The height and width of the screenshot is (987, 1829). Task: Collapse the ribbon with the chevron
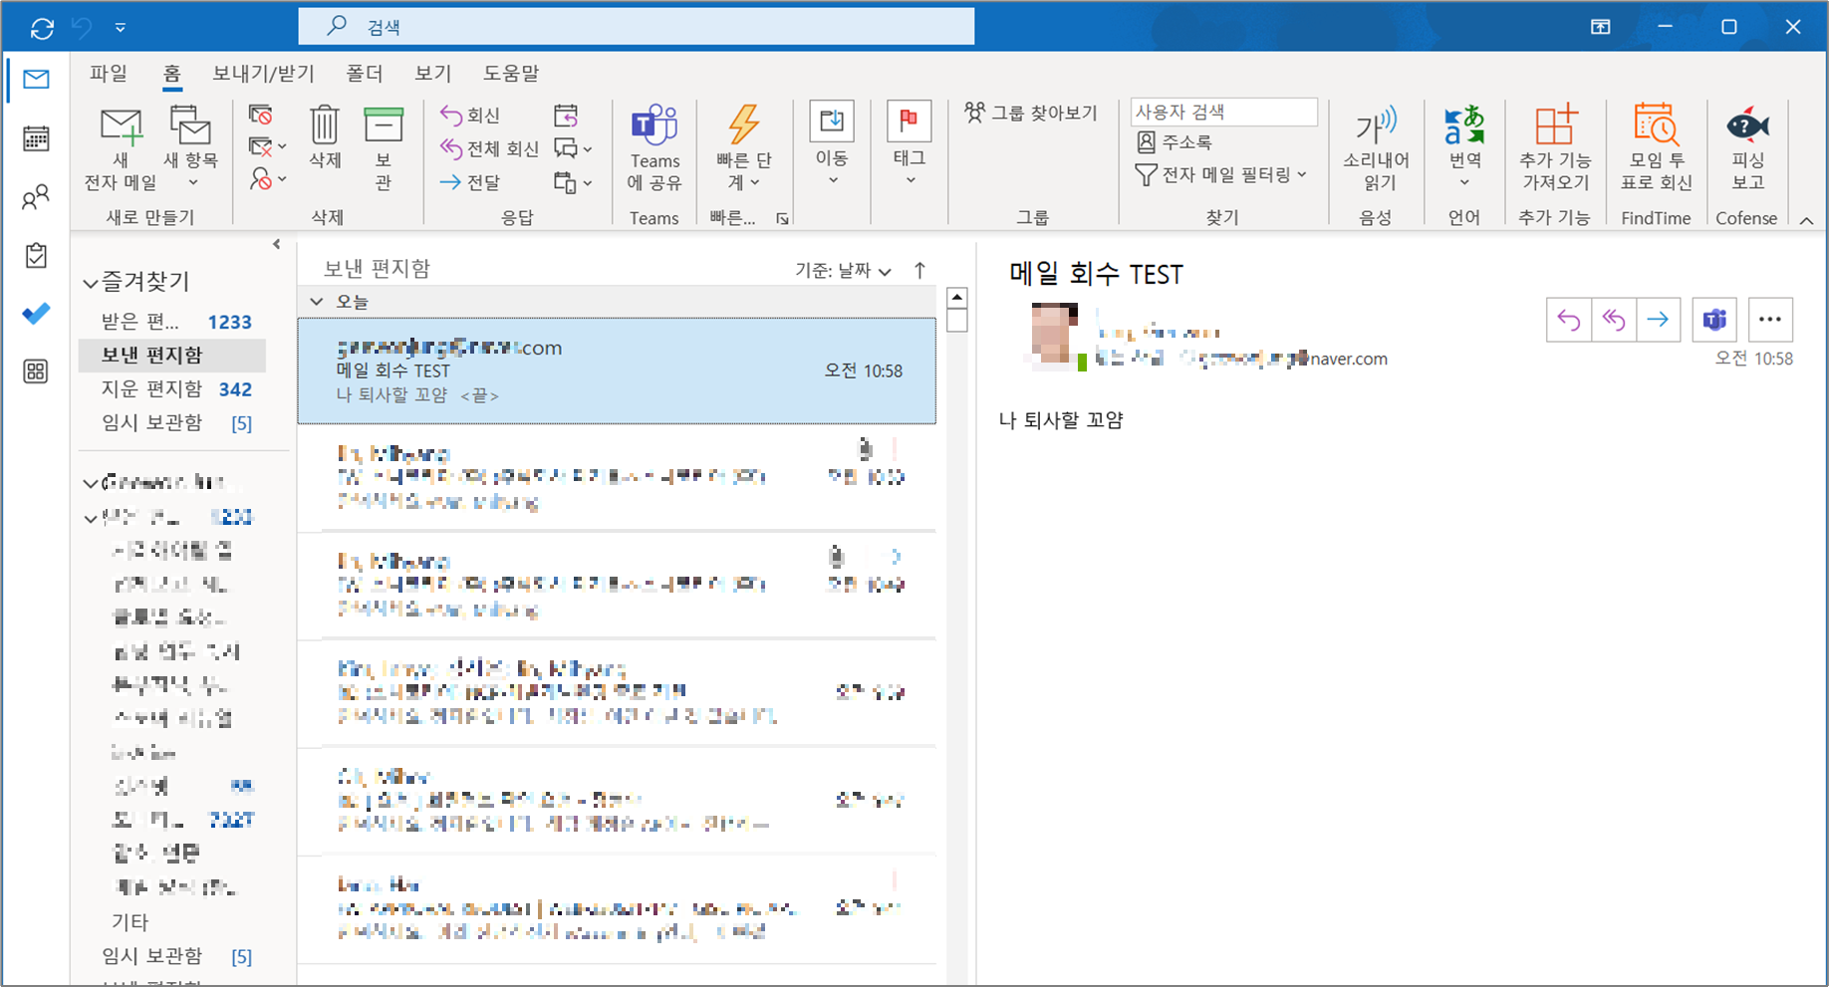coord(1807,220)
